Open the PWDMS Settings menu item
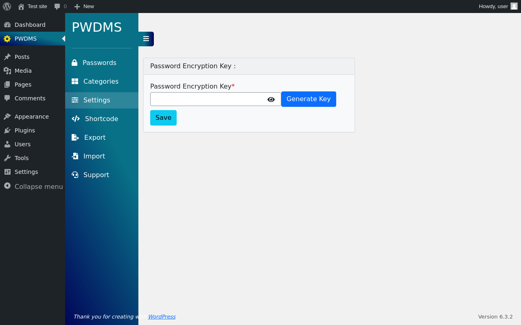This screenshot has width=521, height=325. tap(102, 100)
